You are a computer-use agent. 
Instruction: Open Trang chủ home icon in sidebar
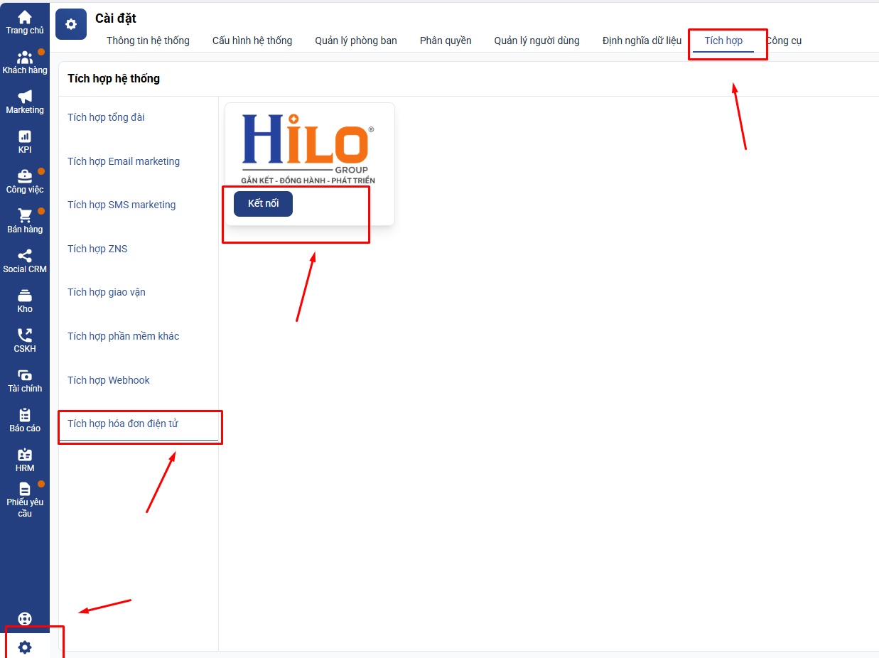pyautogui.click(x=25, y=22)
